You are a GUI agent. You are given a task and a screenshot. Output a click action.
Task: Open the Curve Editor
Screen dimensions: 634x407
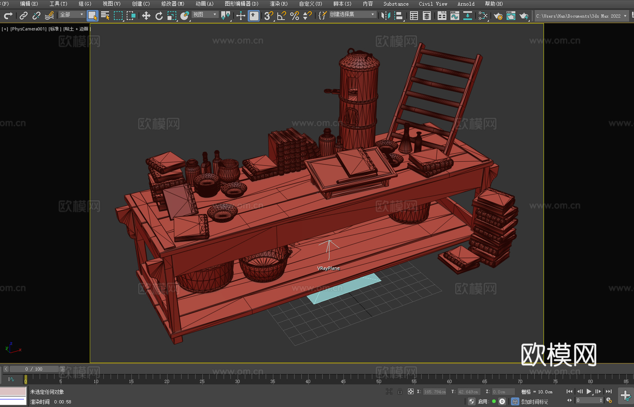pyautogui.click(x=455, y=16)
